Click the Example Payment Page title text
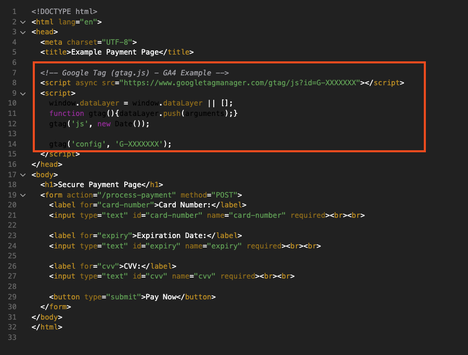Viewport: 468px width, 355px height. [115, 52]
